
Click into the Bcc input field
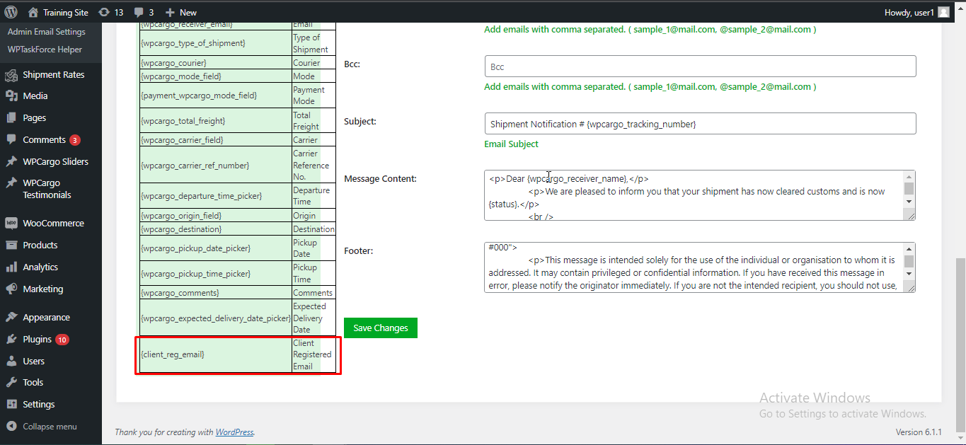coord(700,67)
